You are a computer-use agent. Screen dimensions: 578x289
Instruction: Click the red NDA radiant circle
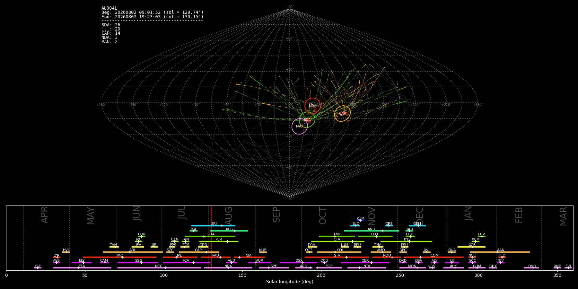[x=313, y=106]
